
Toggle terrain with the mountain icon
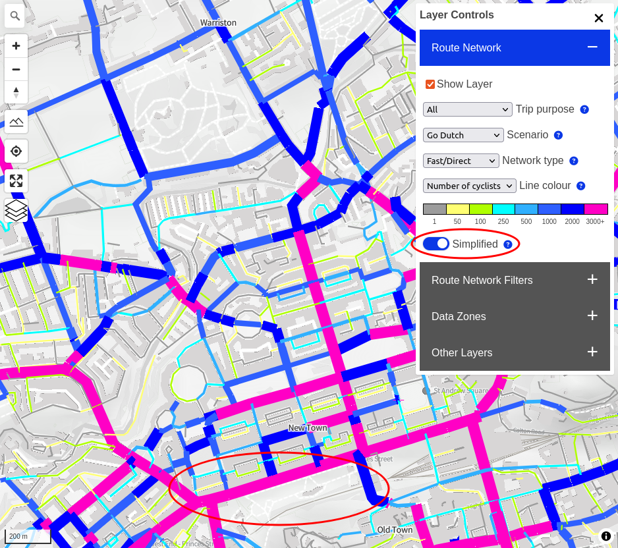[16, 122]
